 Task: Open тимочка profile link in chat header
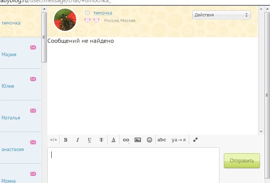[x=103, y=13]
